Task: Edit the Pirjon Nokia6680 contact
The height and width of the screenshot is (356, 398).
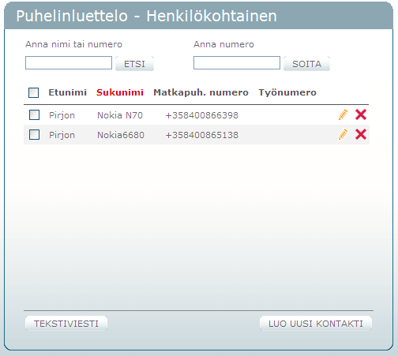Action: pos(343,135)
